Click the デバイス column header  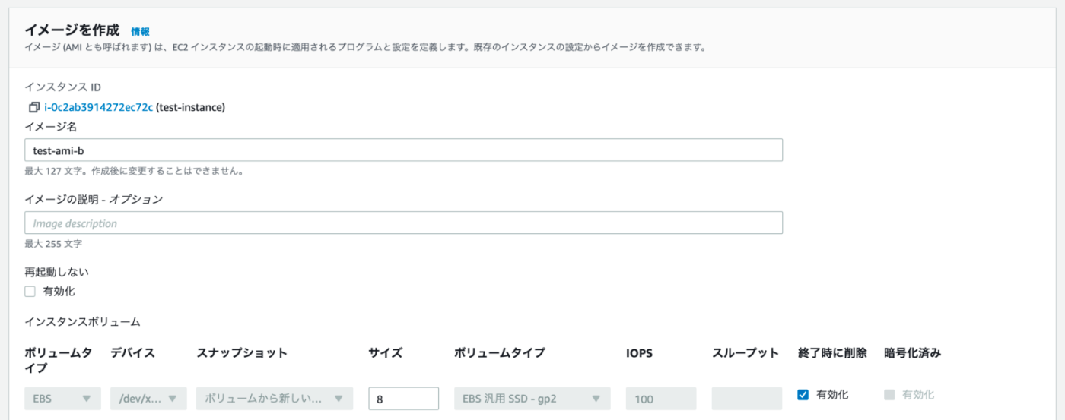tap(133, 352)
